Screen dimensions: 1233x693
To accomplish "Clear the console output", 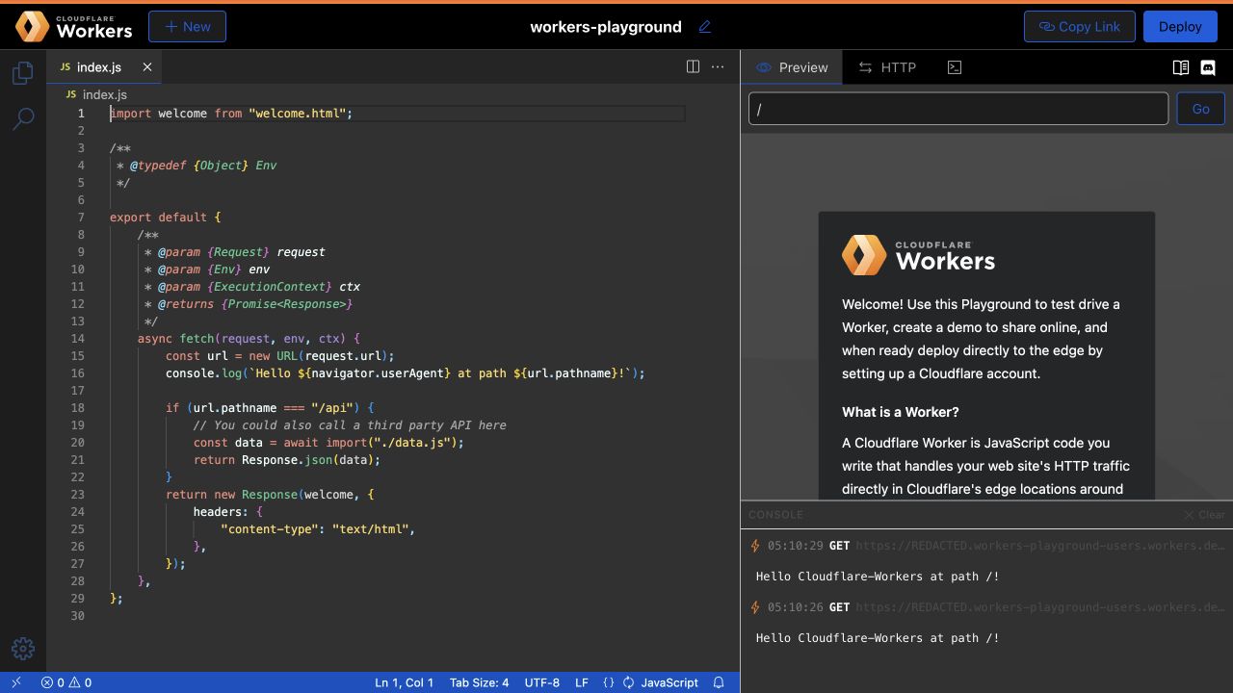I will coord(1205,515).
